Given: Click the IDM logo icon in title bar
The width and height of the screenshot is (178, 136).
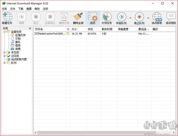Looking at the screenshot, I should (x=4, y=3).
